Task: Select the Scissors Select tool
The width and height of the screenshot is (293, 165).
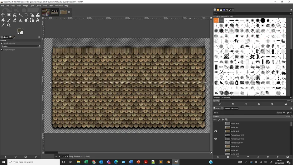Action: click(x=15, y=15)
